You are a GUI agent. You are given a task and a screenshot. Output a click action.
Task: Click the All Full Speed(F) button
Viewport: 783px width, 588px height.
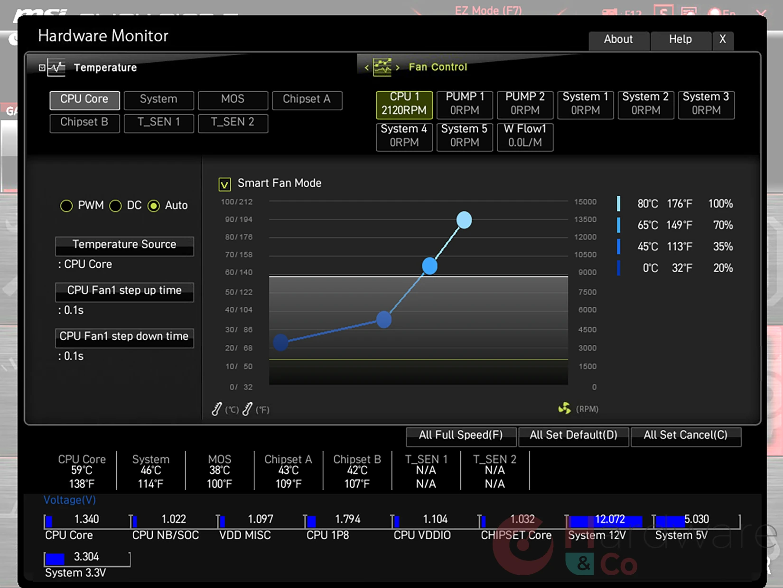click(x=461, y=436)
